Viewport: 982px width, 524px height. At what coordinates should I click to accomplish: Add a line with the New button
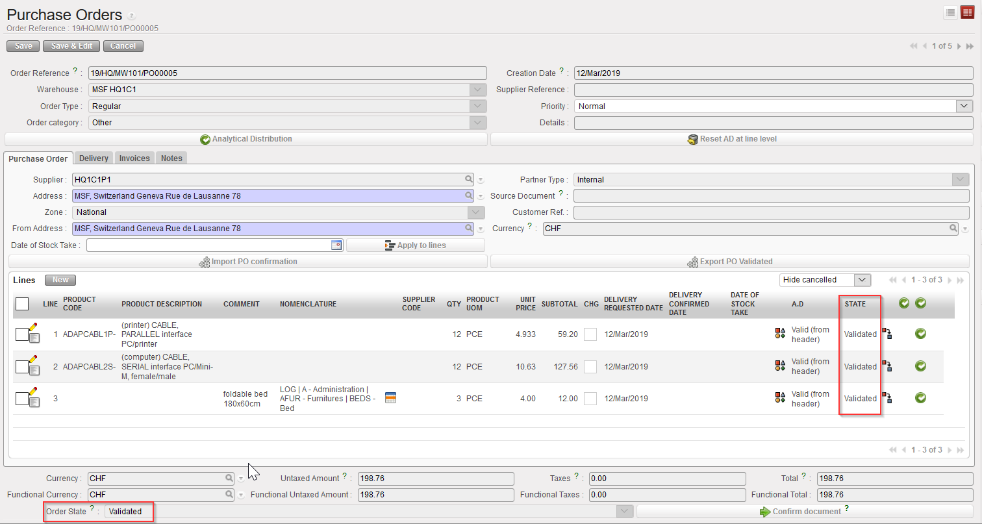[x=60, y=280]
